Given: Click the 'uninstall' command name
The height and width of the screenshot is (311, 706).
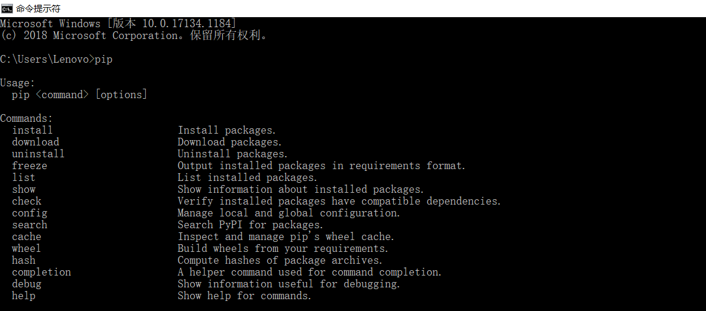Looking at the screenshot, I should coord(38,154).
